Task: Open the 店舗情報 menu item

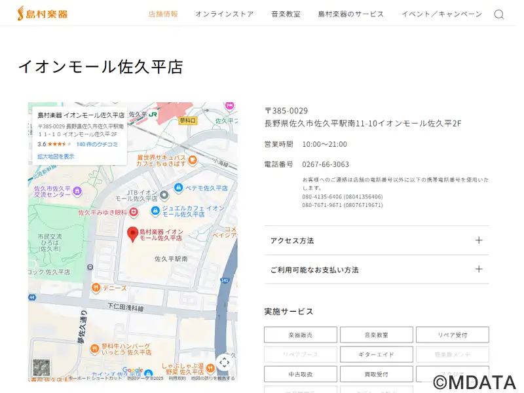Action: (163, 14)
